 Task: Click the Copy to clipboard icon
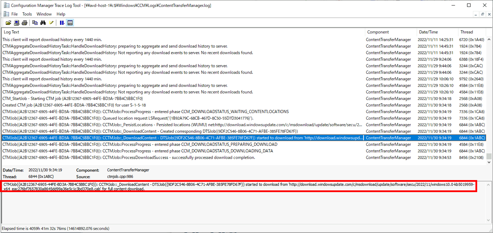[x=35, y=23]
